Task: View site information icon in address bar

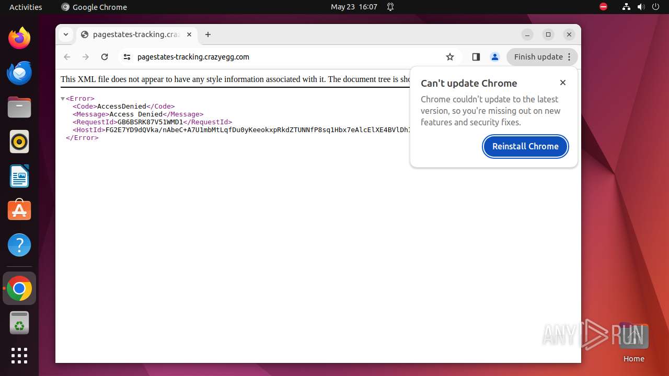Action: coord(126,57)
